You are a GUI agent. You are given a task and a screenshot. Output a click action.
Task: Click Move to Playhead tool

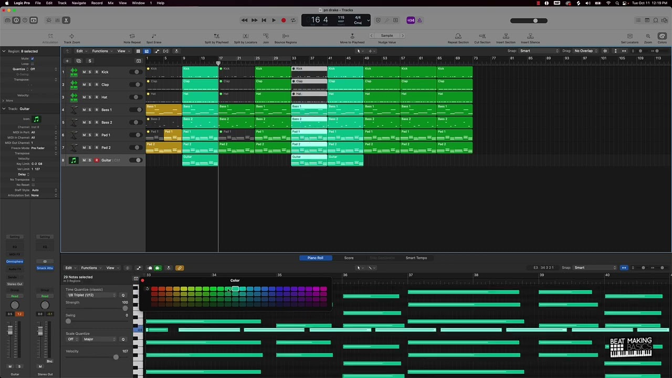point(352,38)
